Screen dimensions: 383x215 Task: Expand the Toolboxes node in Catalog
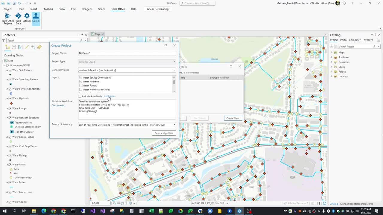[x=332, y=57]
